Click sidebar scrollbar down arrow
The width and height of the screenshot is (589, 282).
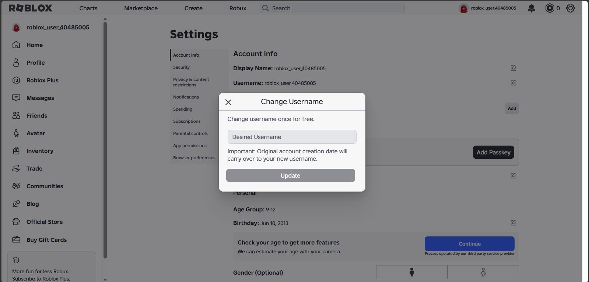coord(105,279)
